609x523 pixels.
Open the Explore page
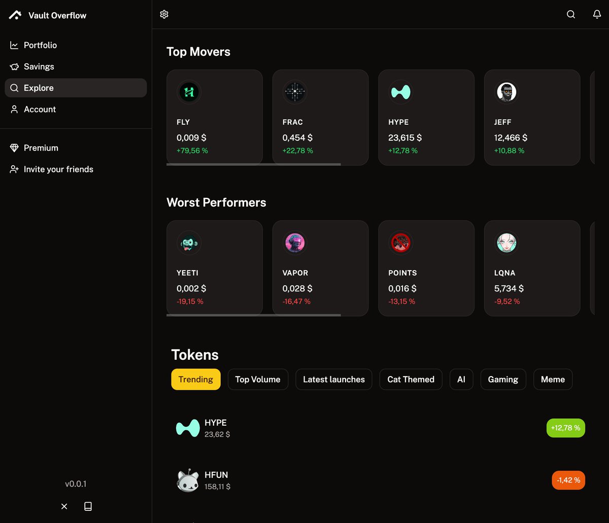(x=76, y=88)
